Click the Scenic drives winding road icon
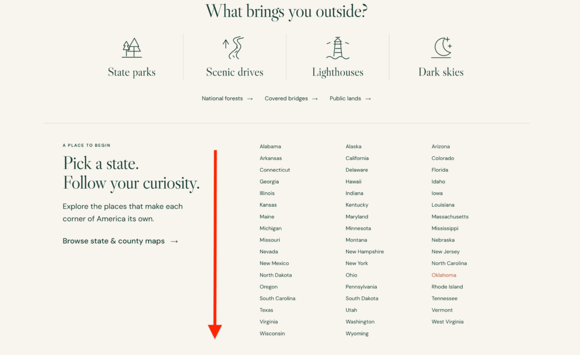The image size is (580, 355). pyautogui.click(x=234, y=47)
